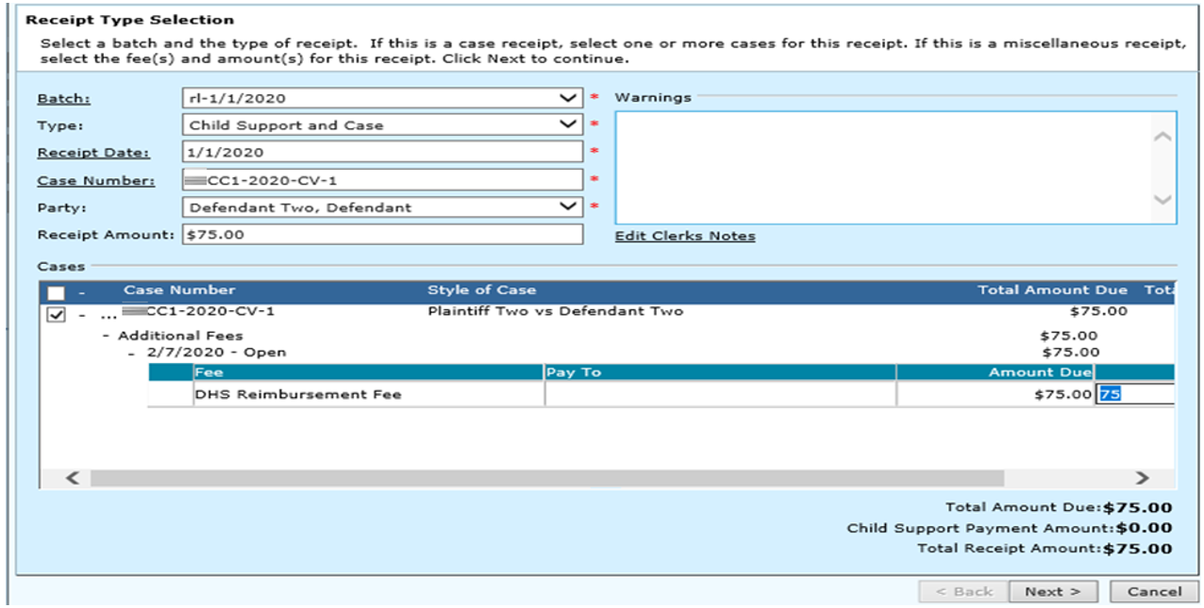Viewport: 1204px width, 608px height.
Task: Click into the Receipt Amount field
Action: (x=382, y=235)
